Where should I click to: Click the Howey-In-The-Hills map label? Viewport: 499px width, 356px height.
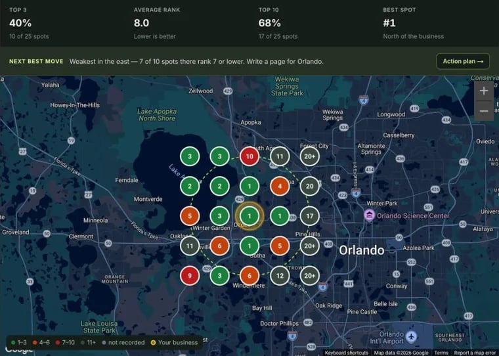(75, 105)
